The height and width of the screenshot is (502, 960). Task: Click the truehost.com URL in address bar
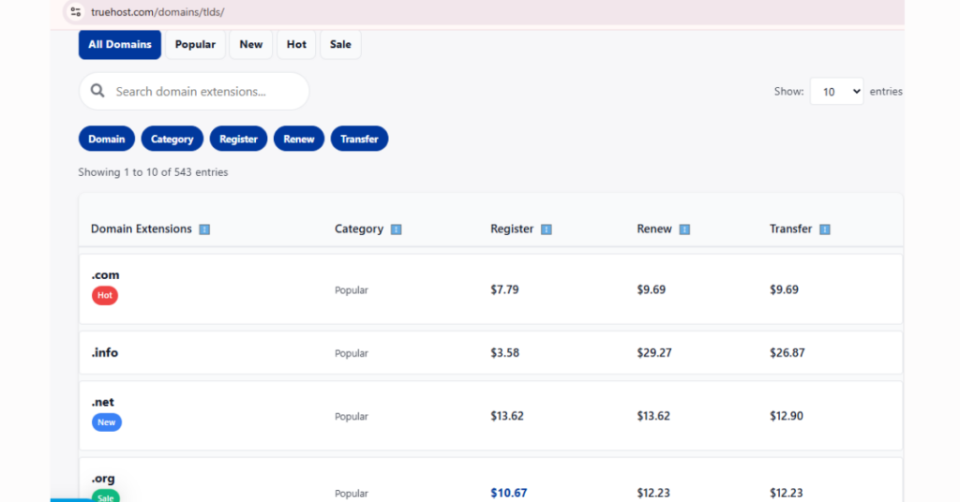click(157, 11)
